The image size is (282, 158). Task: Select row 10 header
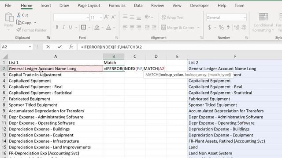pos(4,117)
